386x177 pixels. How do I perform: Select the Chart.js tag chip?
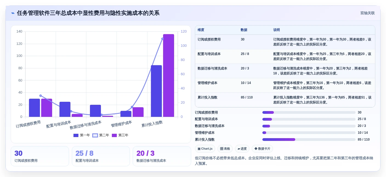205,149
